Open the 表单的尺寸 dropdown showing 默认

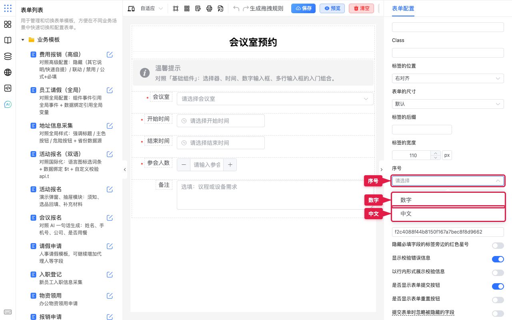click(448, 104)
